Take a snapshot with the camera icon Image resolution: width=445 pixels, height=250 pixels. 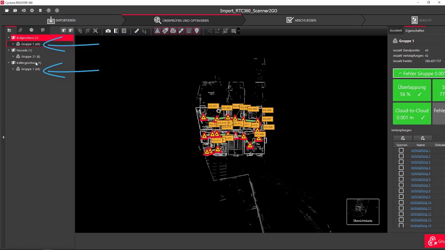108,31
